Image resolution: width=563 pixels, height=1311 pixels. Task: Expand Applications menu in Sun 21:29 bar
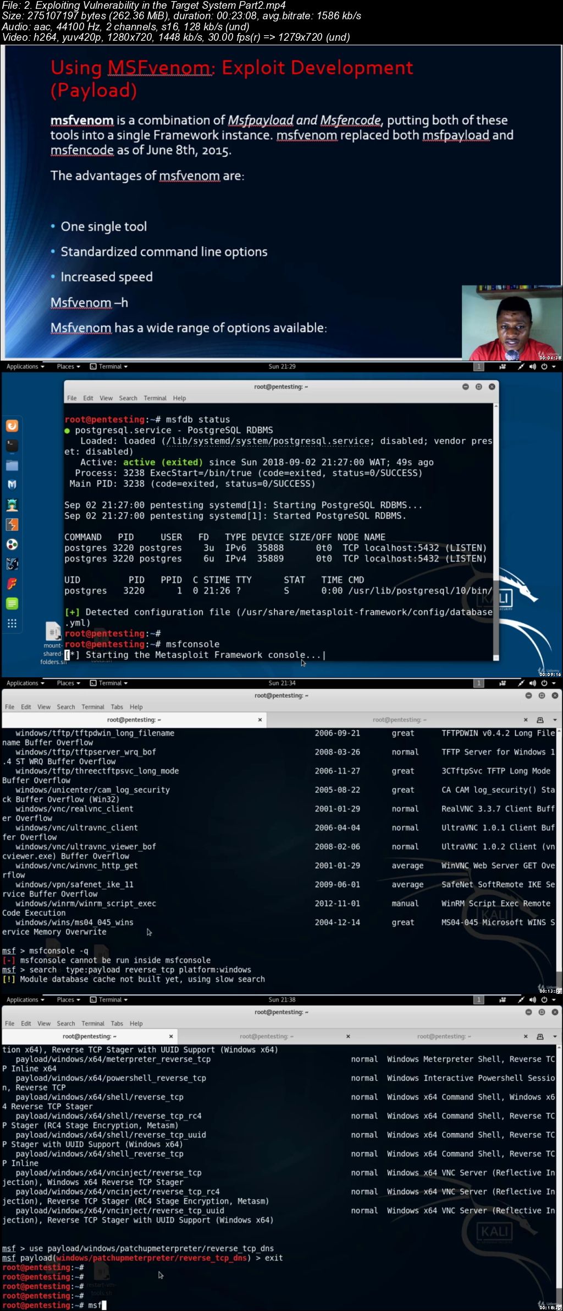tap(25, 367)
